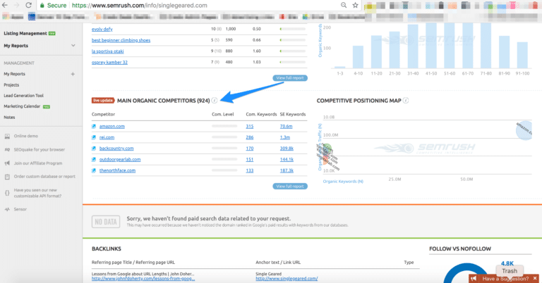
Task: Click competition level bar for amazon.com
Action: [224, 126]
